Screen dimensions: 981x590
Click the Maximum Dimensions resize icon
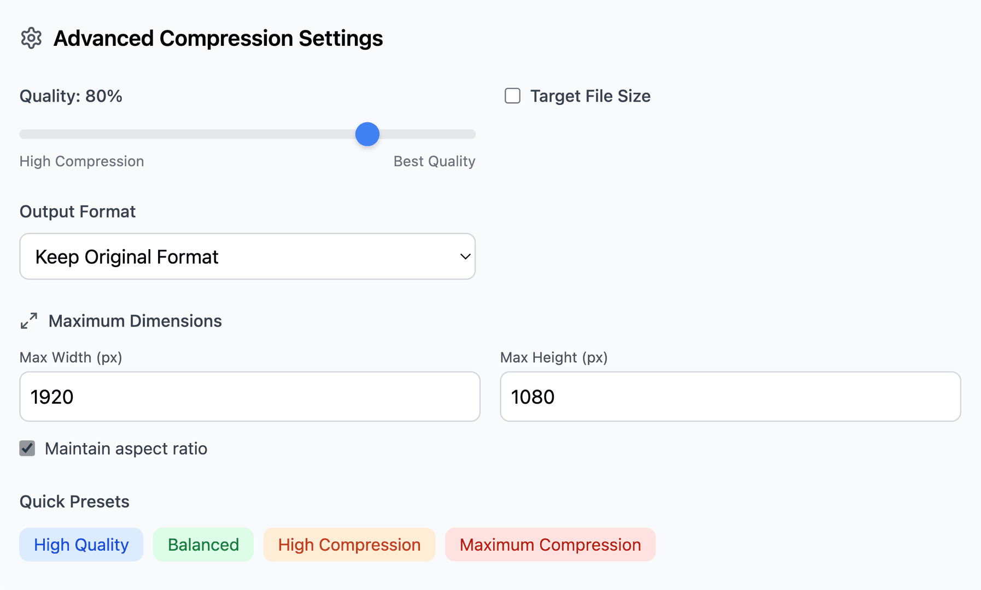[28, 321]
